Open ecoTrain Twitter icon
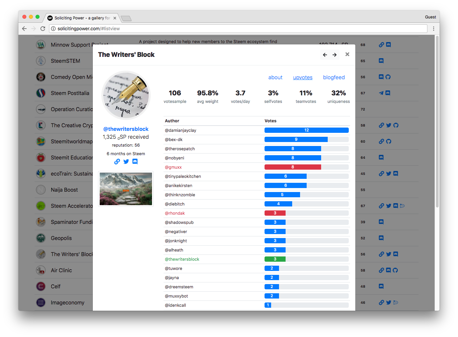The height and width of the screenshot is (337, 458). (389, 174)
